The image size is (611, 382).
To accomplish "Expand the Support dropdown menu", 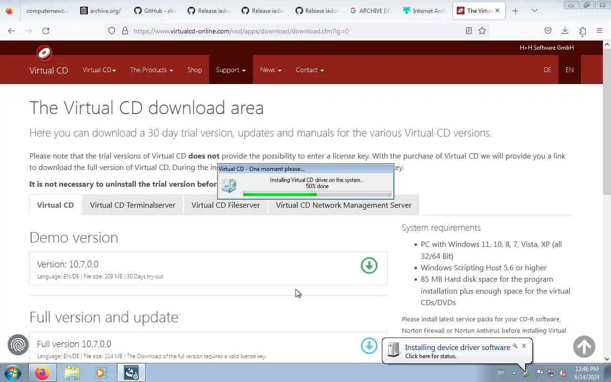I will click(x=231, y=70).
